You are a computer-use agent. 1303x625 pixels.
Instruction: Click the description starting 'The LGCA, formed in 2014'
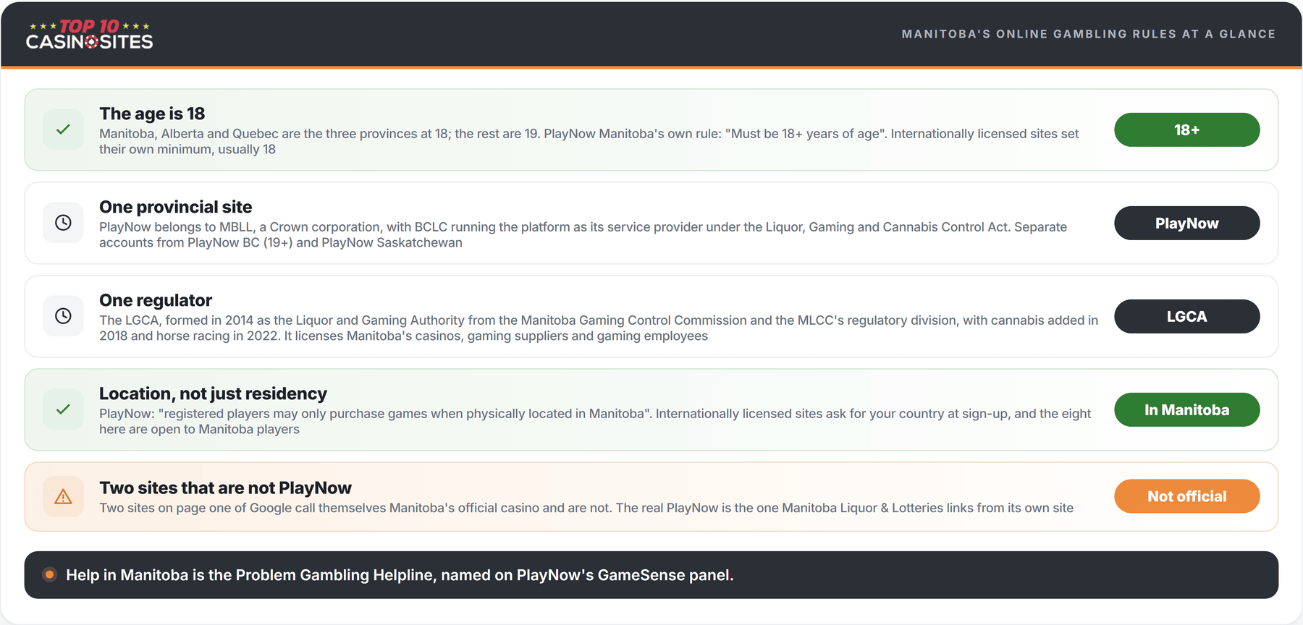(x=599, y=328)
